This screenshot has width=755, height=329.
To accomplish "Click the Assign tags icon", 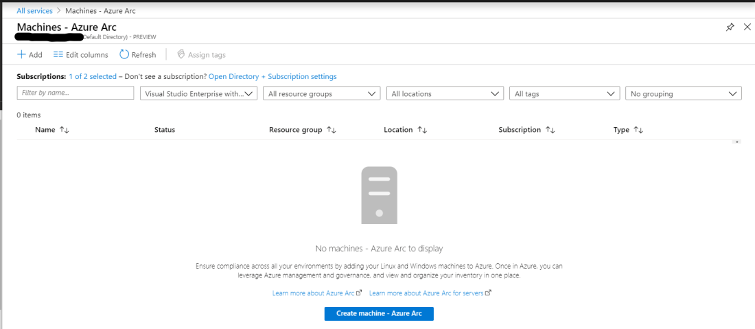I will tap(181, 55).
